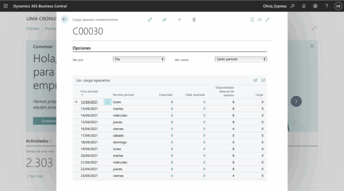
Task: Click the share icon in card header
Action: click(164, 20)
